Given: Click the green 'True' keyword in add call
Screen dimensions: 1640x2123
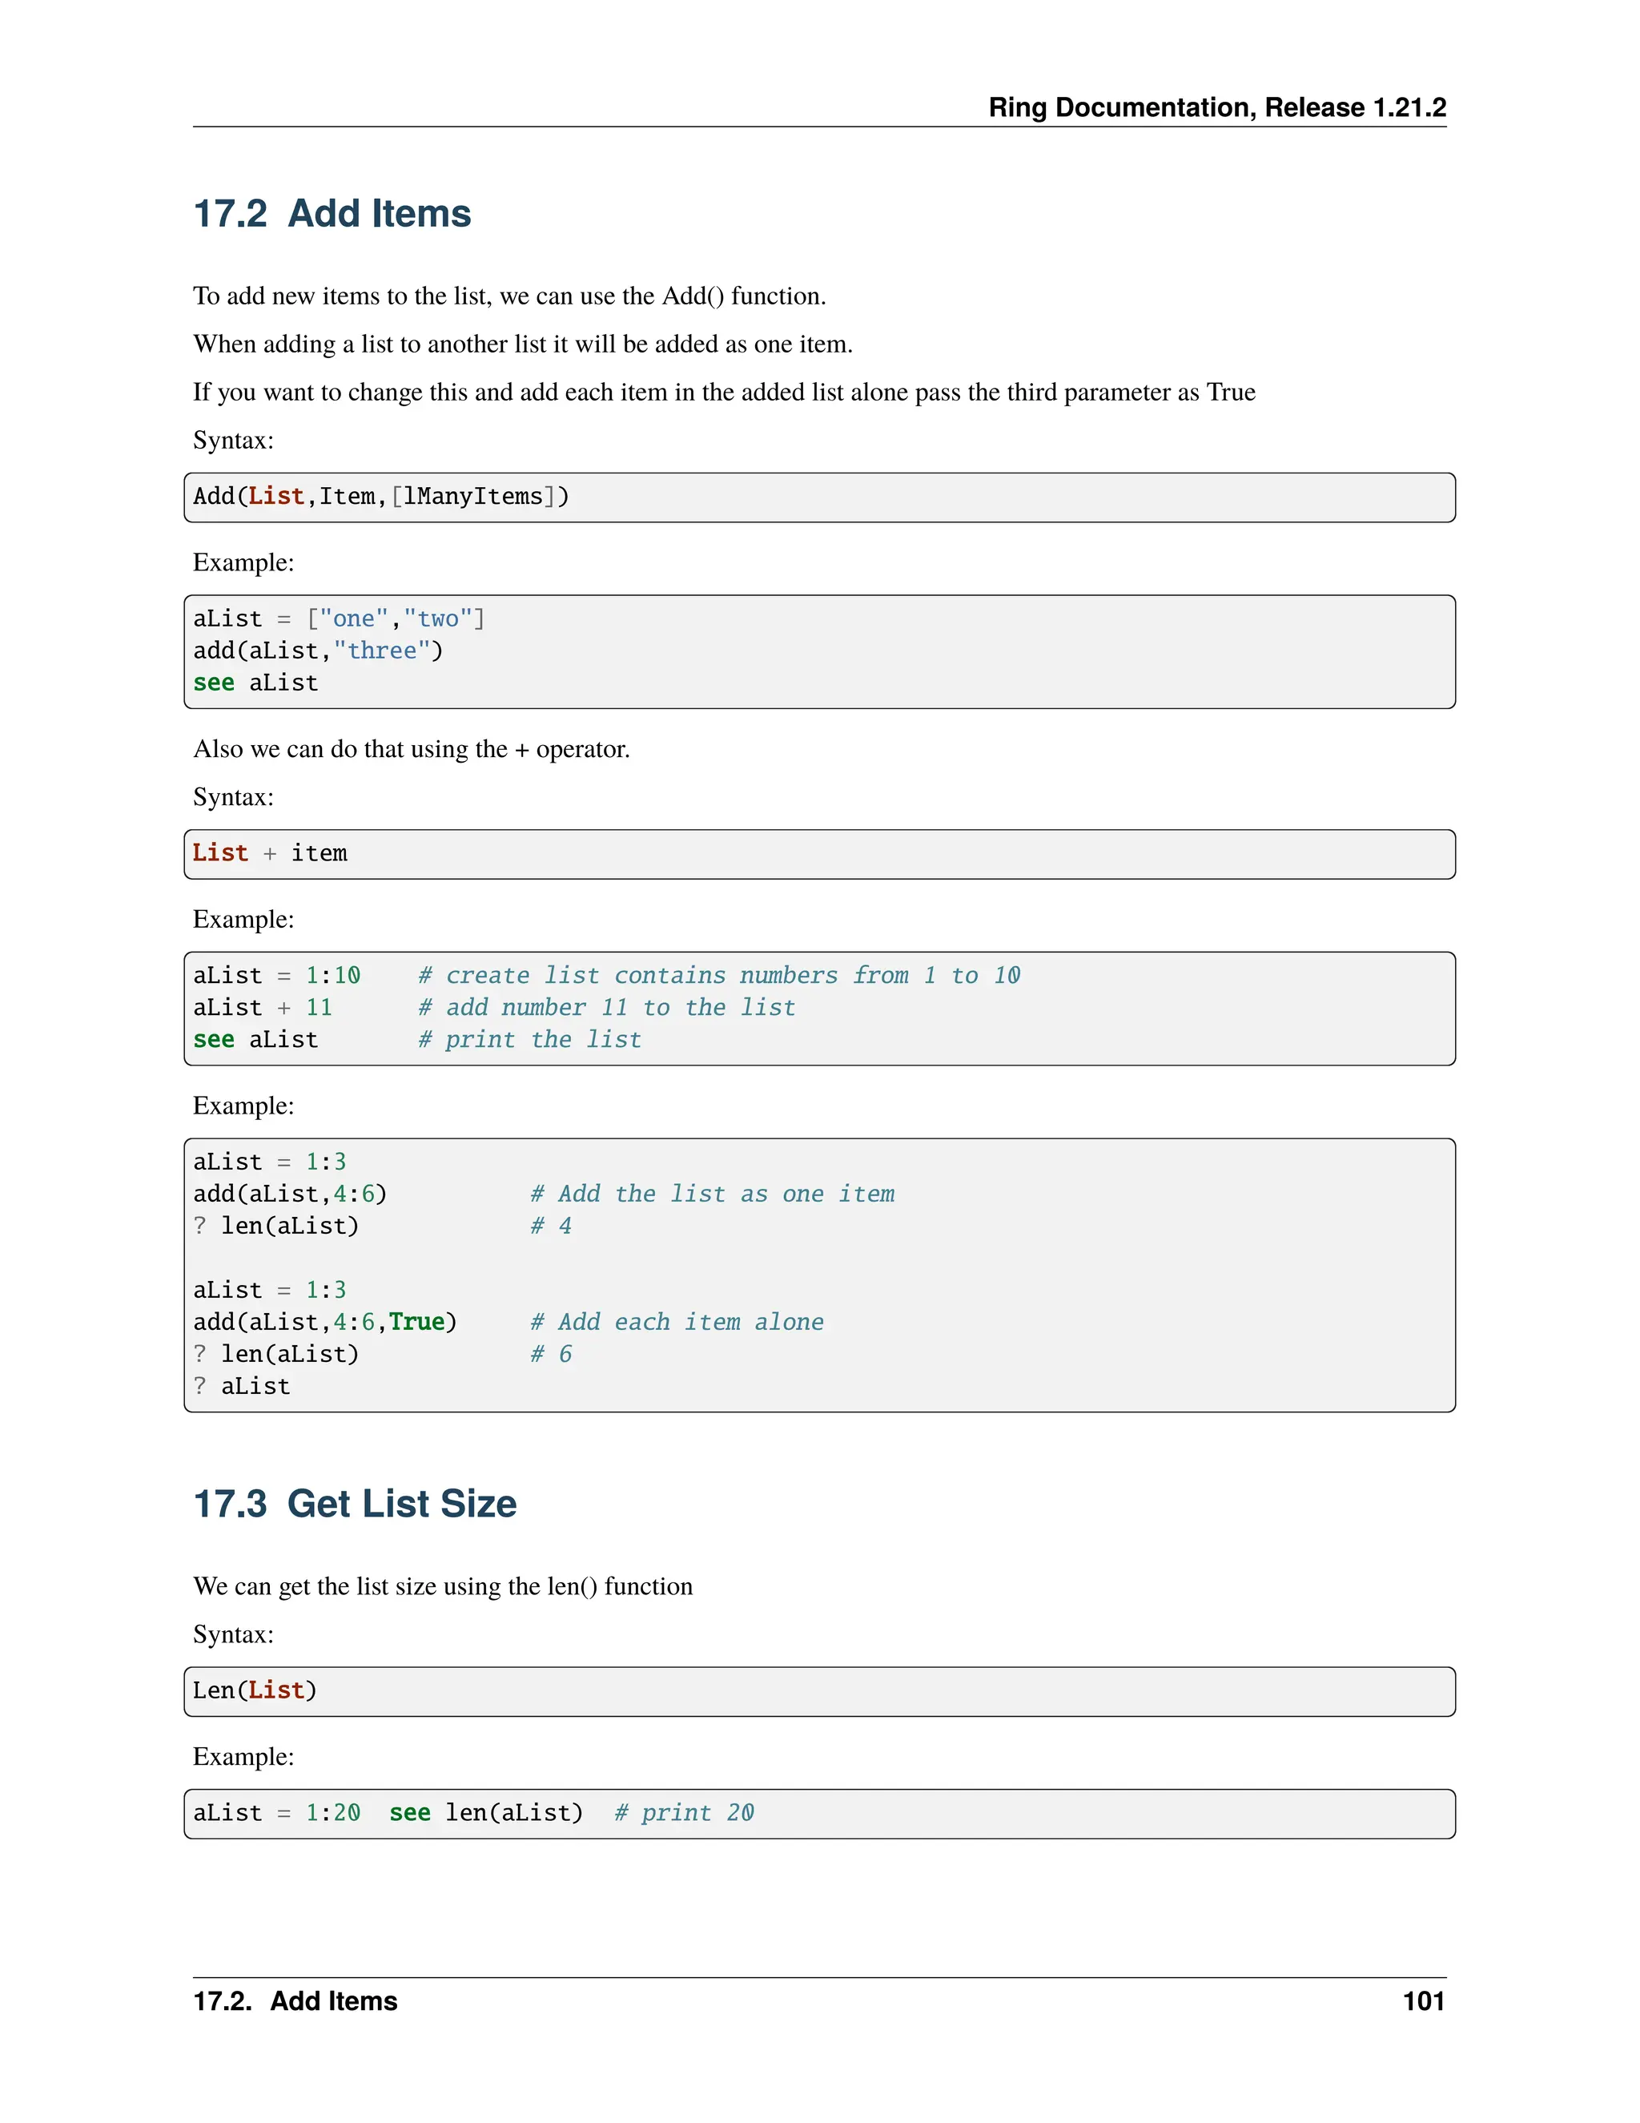Looking at the screenshot, I should [x=416, y=1323].
